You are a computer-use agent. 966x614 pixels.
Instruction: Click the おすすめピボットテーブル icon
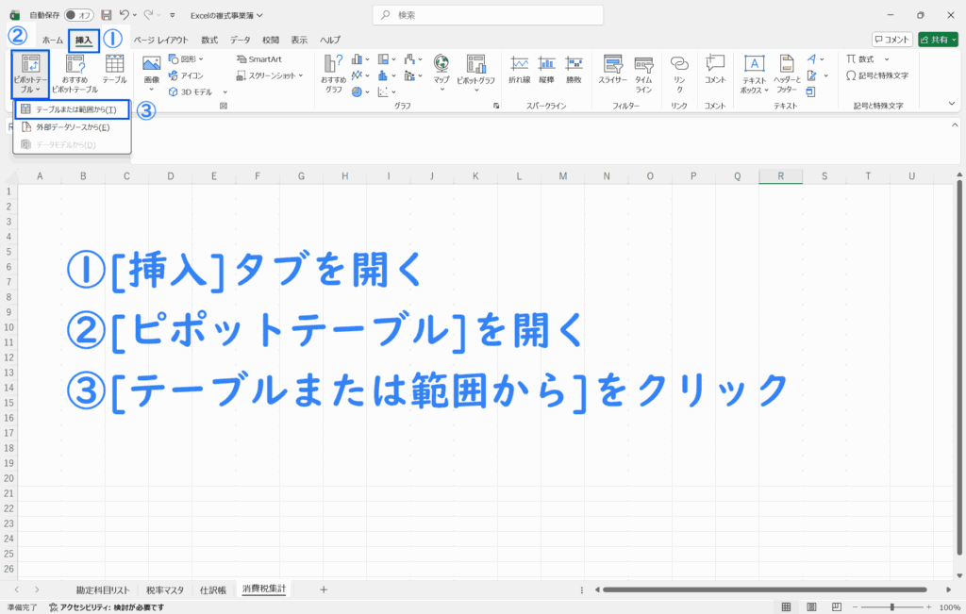click(75, 74)
